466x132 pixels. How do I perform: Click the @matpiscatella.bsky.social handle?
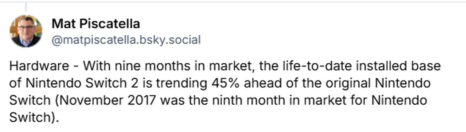(x=126, y=40)
